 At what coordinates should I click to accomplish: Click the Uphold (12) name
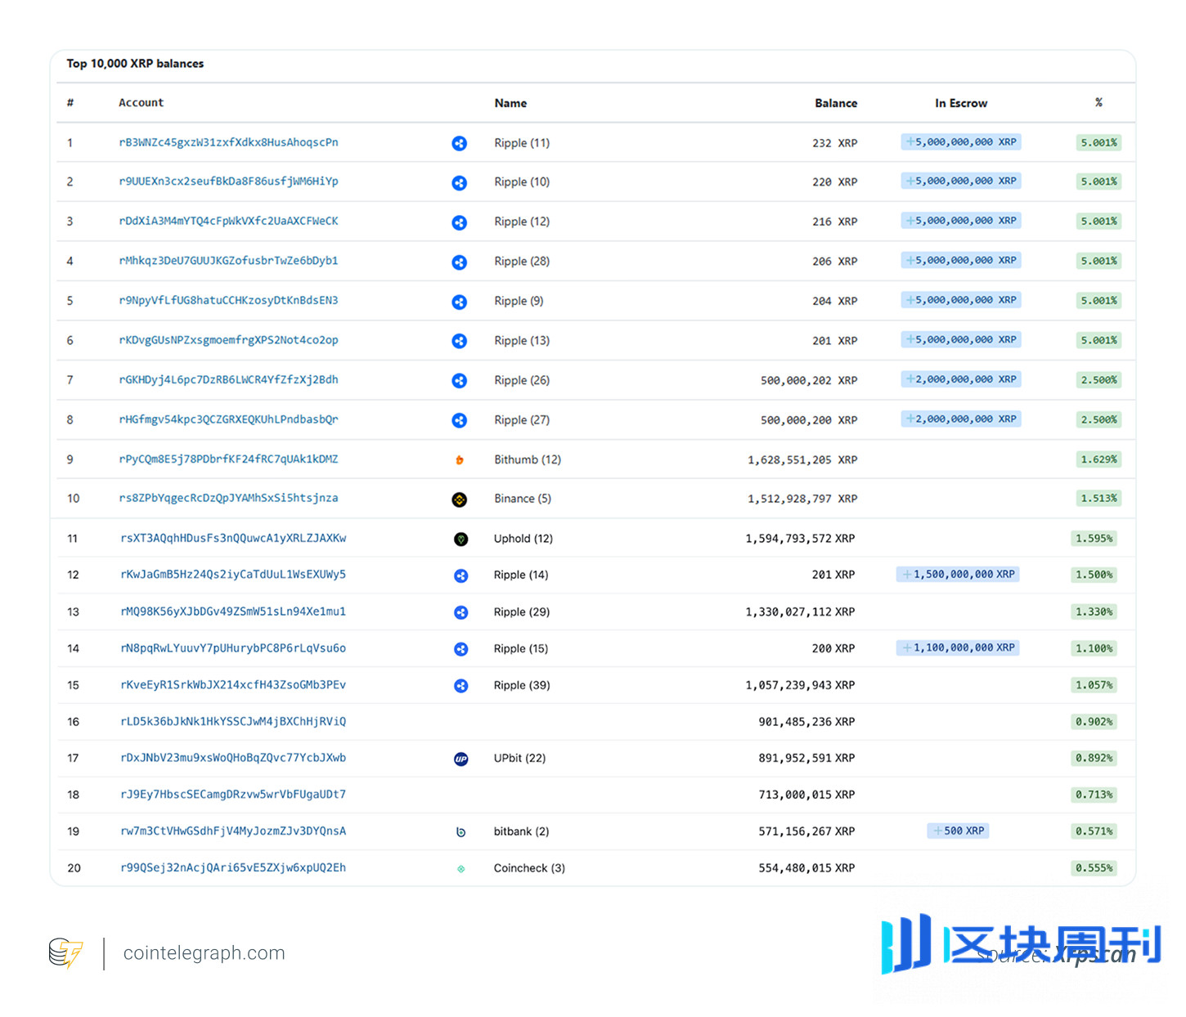523,539
